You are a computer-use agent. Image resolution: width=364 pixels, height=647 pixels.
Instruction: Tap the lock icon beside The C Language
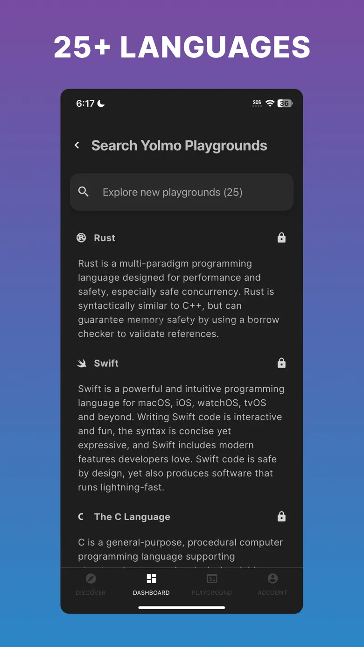[x=281, y=516]
